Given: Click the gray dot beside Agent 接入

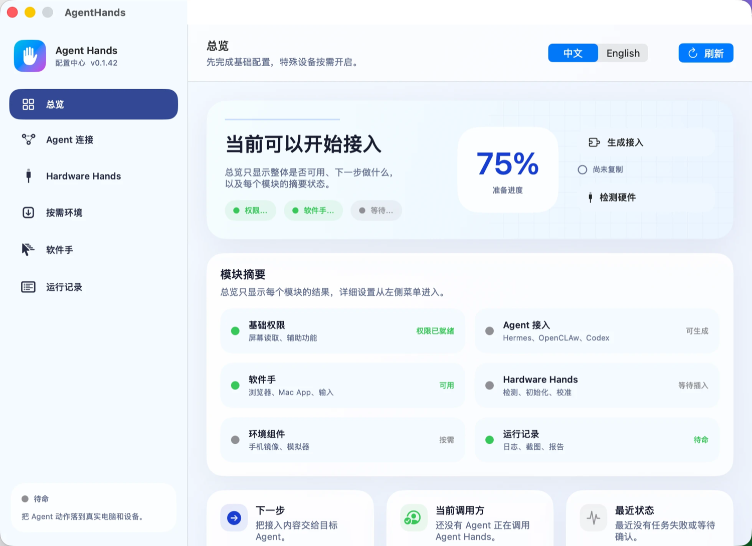Looking at the screenshot, I should pyautogui.click(x=490, y=331).
